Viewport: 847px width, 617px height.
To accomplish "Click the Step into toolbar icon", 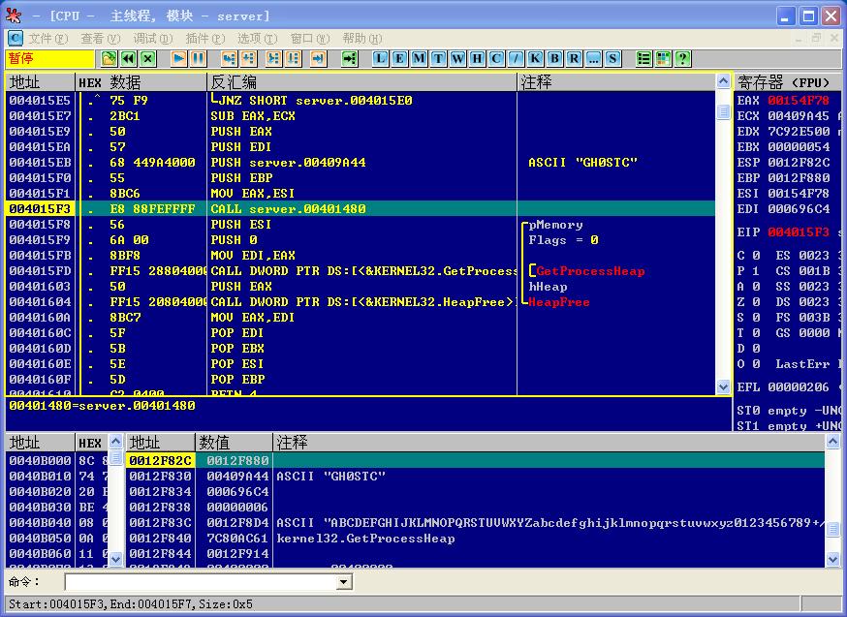I will point(229,58).
